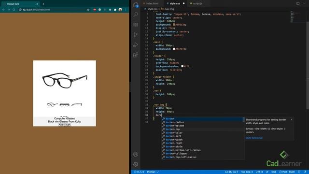This screenshot has width=309, height=174.
Task: Open the Run and Debug view
Action: (136, 45)
